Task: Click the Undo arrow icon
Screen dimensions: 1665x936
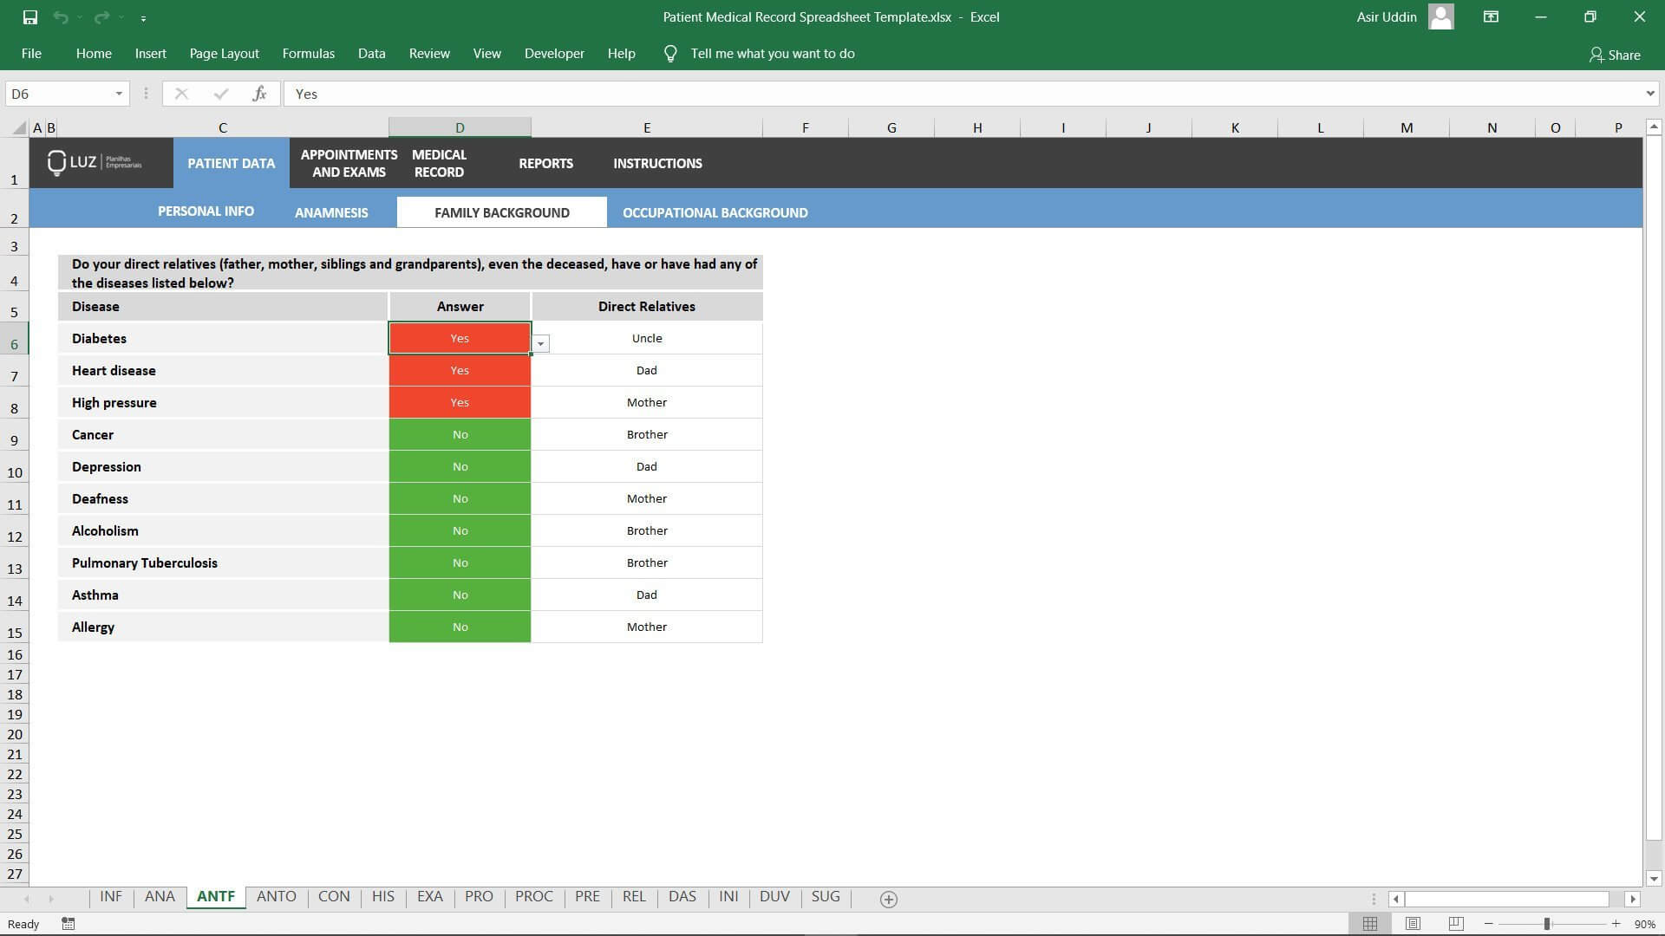Action: click(60, 16)
